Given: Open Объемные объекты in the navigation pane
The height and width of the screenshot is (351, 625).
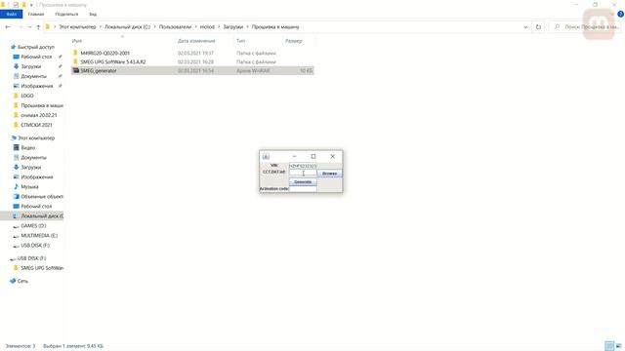Looking at the screenshot, I should (x=42, y=197).
